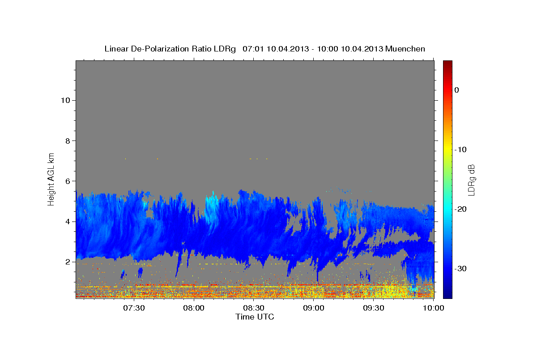
Task: Click the height tick label 10
Action: tap(65, 100)
